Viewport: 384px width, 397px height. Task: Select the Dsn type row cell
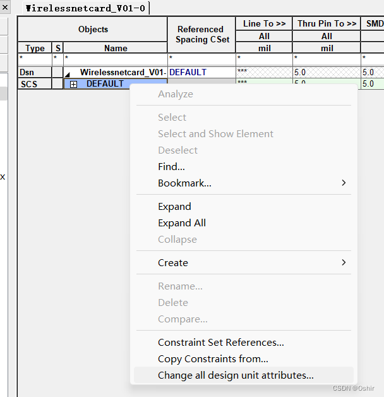pyautogui.click(x=35, y=73)
